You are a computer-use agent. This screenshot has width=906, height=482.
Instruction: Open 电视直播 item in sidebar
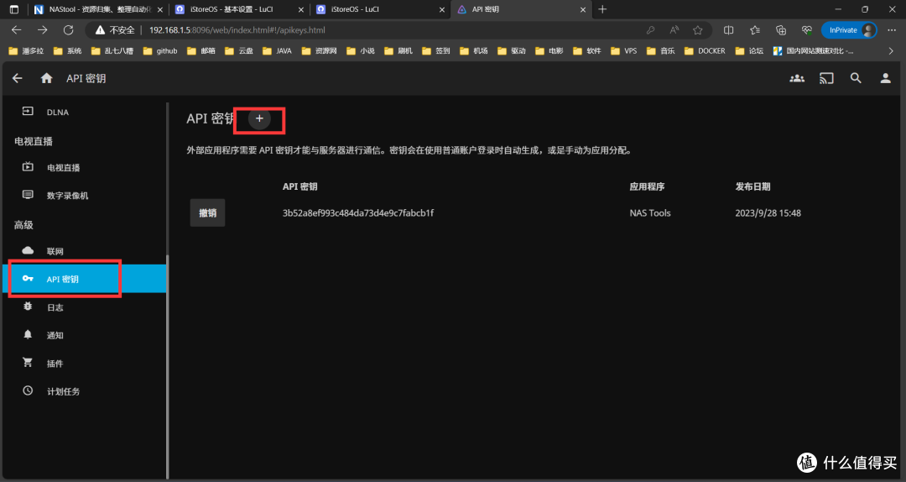tap(85, 167)
